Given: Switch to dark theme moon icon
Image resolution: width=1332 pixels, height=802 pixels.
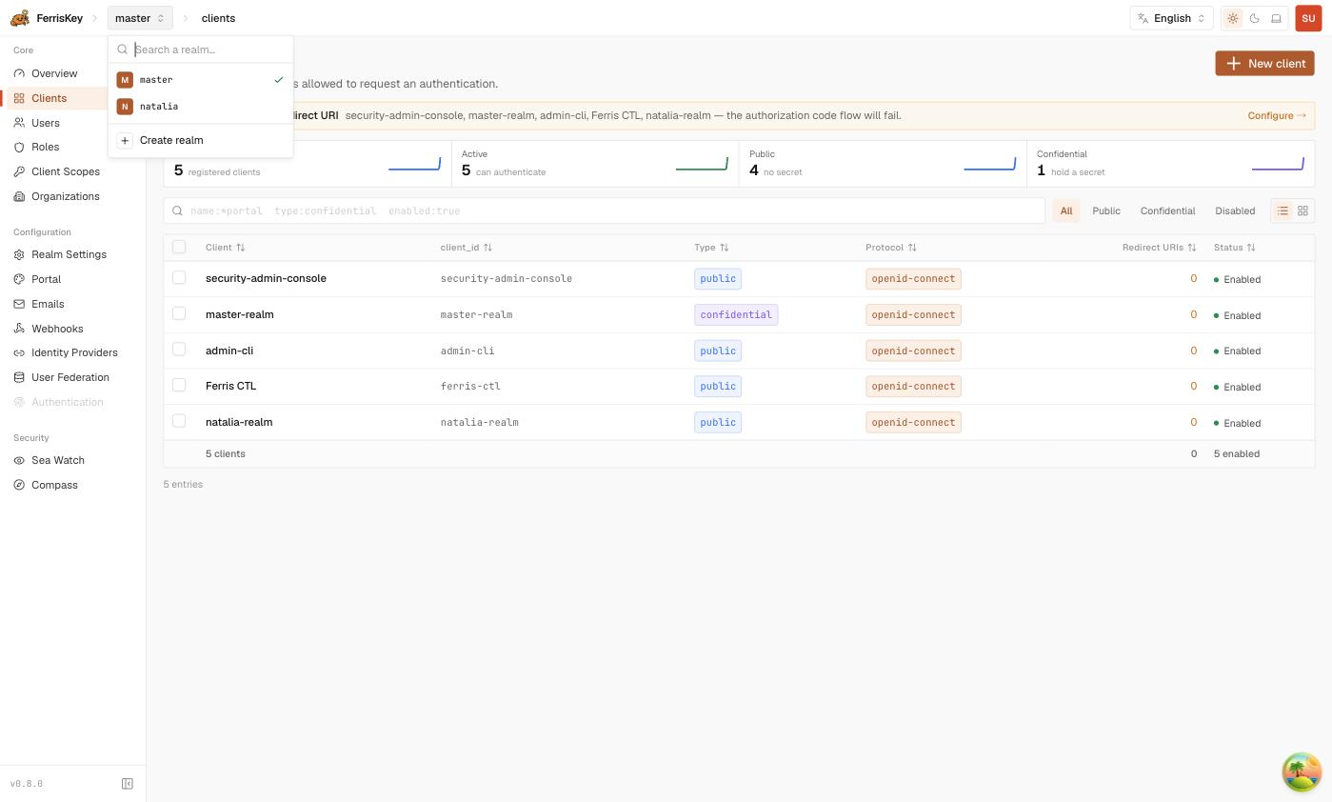Looking at the screenshot, I should [x=1255, y=18].
